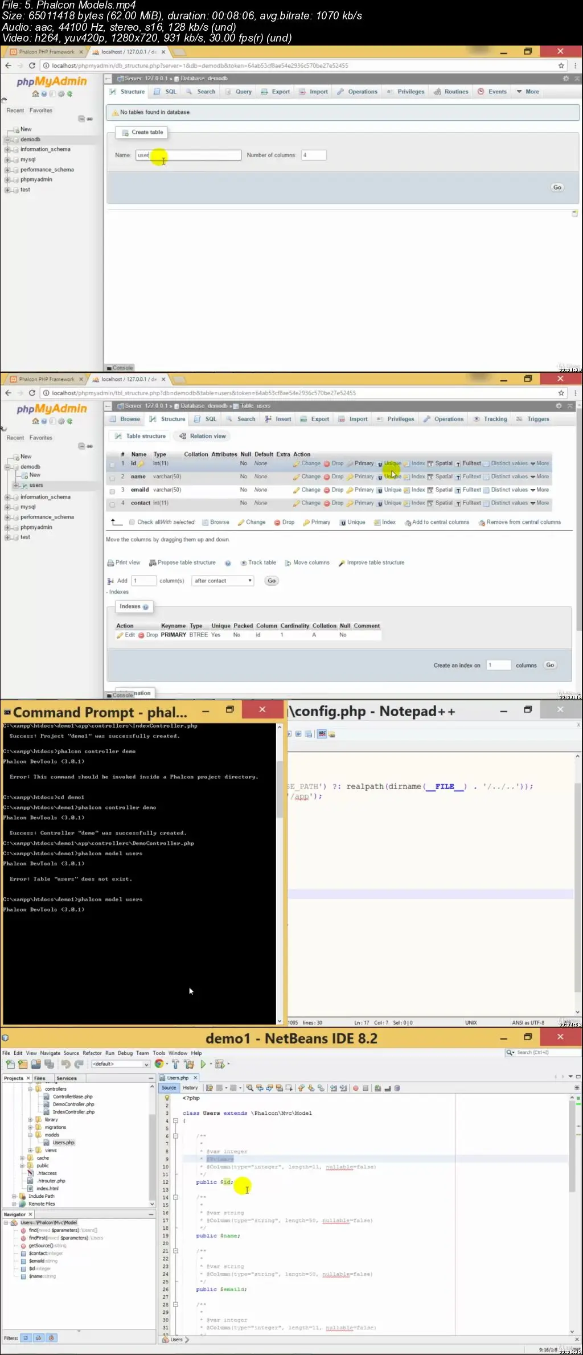This screenshot has width=583, height=1355.
Task: Switch to History view in NetBeans editor
Action: (190, 1088)
